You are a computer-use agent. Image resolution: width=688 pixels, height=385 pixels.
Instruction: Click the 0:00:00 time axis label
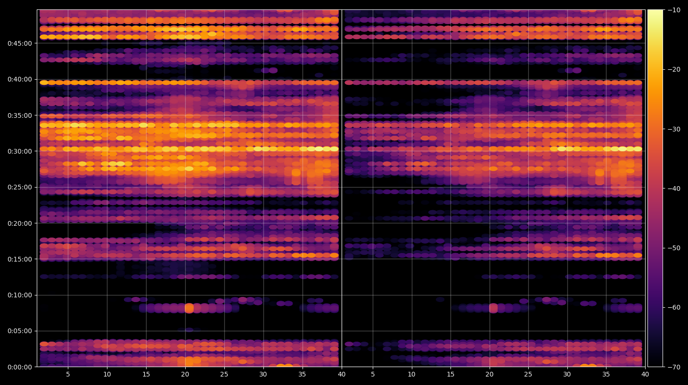click(20, 367)
